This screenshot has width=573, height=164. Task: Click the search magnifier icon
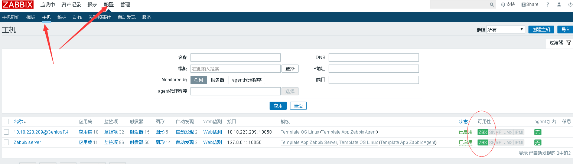click(492, 4)
